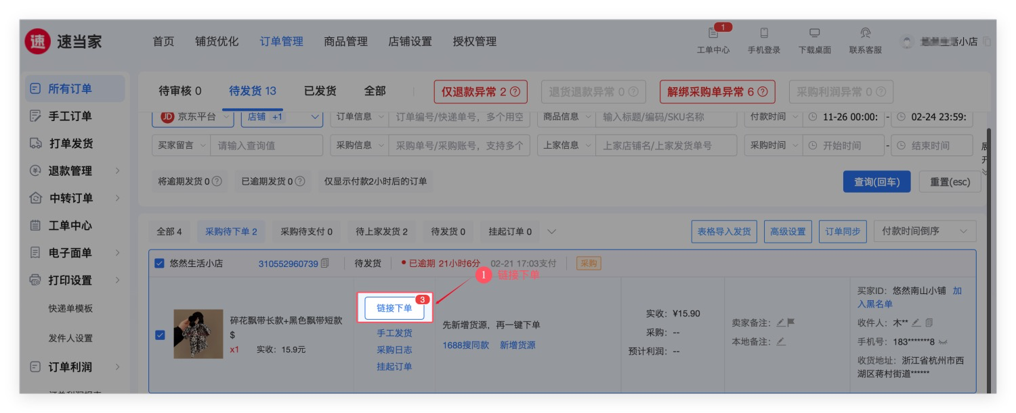Open the 工单中心 icon in top bar
Viewport: 1016px width, 413px height.
(713, 34)
